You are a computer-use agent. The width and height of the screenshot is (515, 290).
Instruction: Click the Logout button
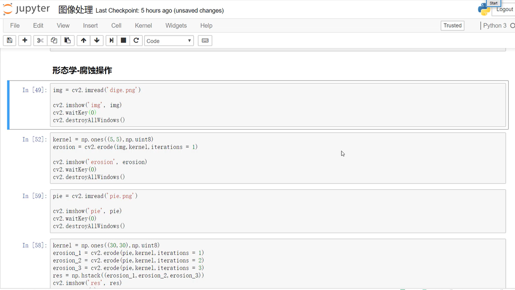click(x=504, y=9)
